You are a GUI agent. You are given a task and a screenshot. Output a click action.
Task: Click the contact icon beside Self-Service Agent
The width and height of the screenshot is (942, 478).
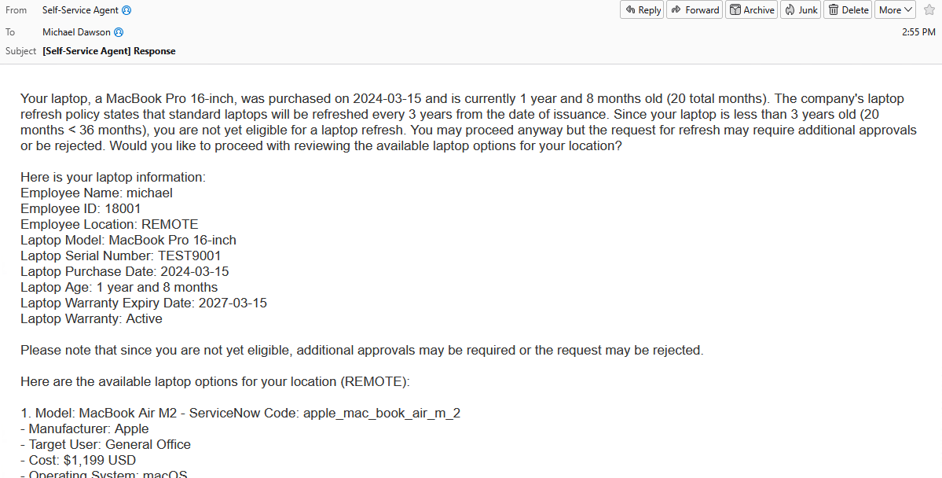click(127, 9)
